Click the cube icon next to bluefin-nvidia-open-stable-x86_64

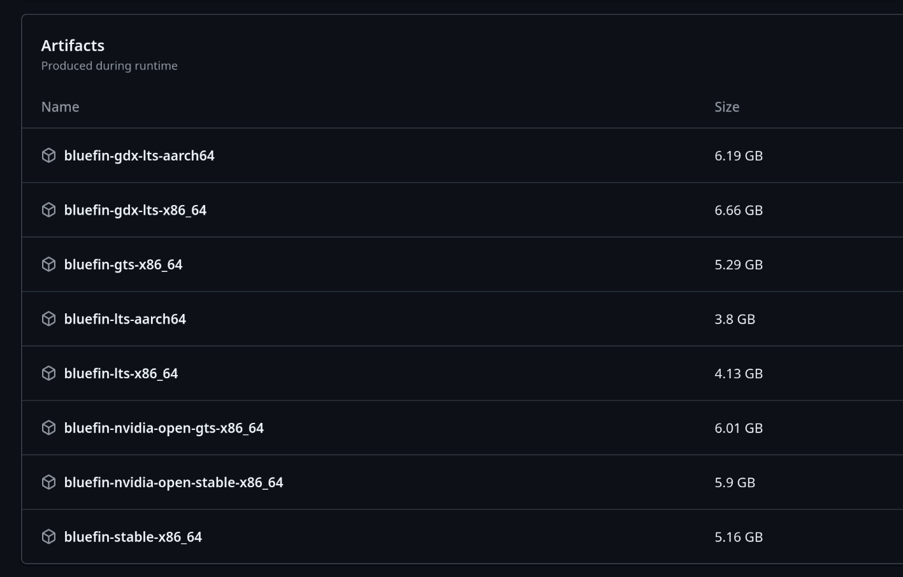(48, 482)
